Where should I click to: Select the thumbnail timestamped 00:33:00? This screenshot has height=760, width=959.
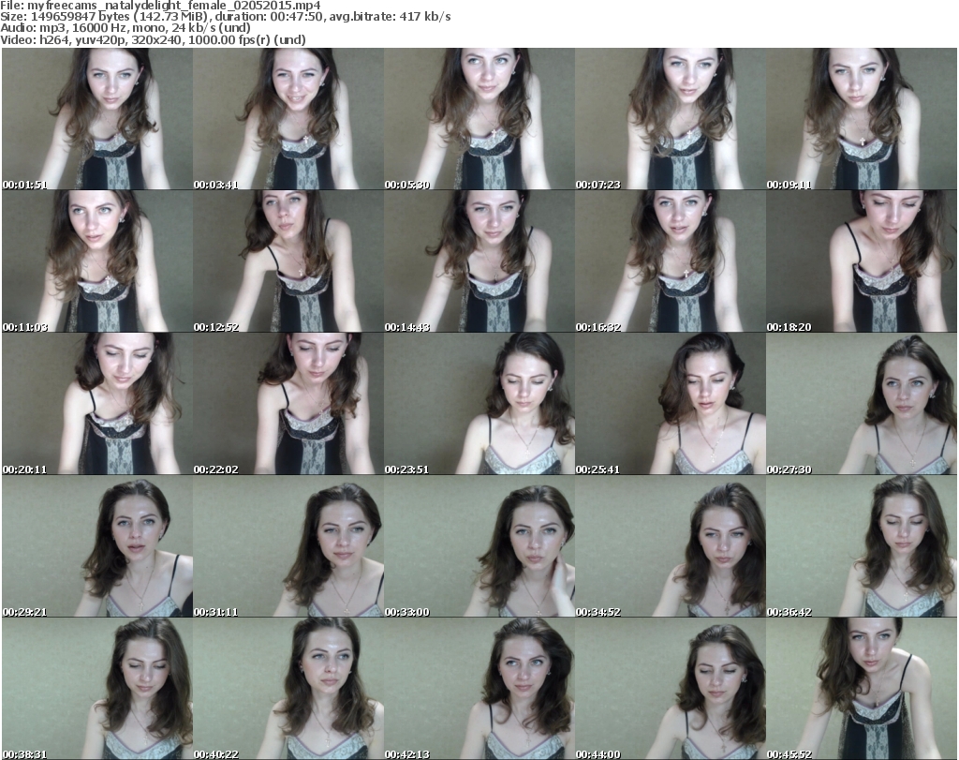click(479, 546)
